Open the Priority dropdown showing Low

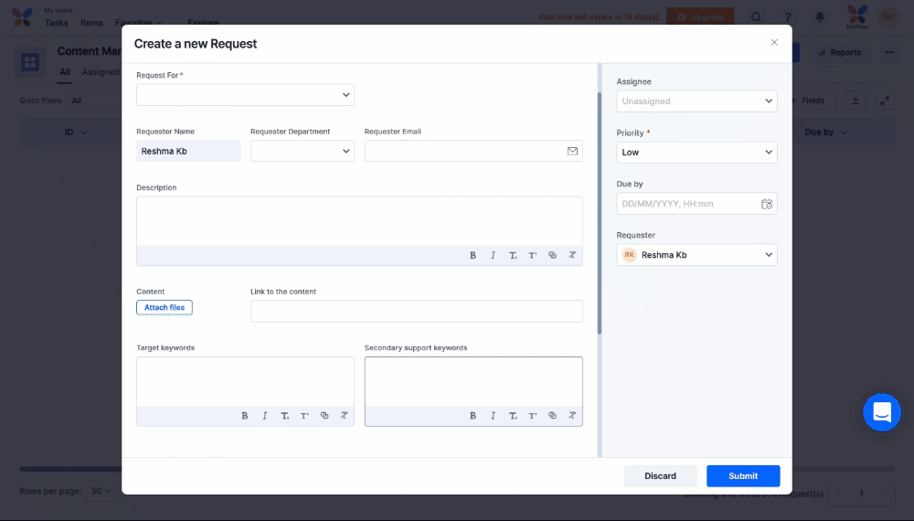[x=696, y=153]
